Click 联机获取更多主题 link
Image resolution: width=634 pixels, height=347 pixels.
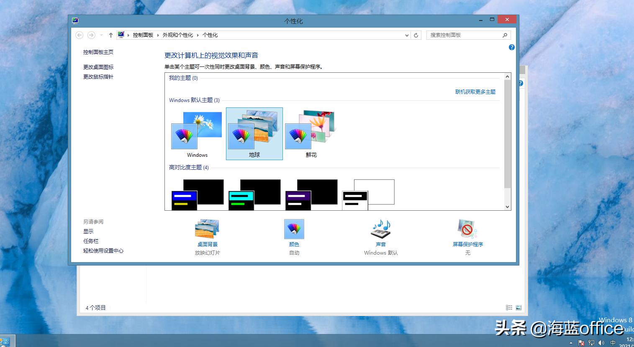click(476, 92)
